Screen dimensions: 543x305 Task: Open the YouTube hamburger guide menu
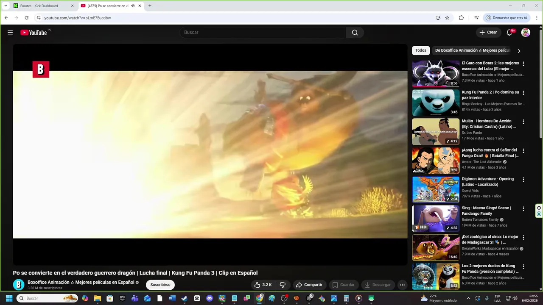pyautogui.click(x=10, y=33)
